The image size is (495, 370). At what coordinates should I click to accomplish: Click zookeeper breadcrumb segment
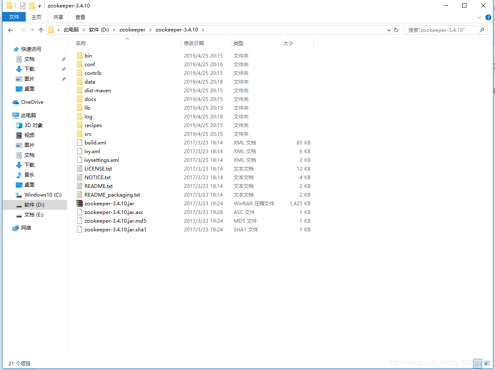tap(132, 30)
